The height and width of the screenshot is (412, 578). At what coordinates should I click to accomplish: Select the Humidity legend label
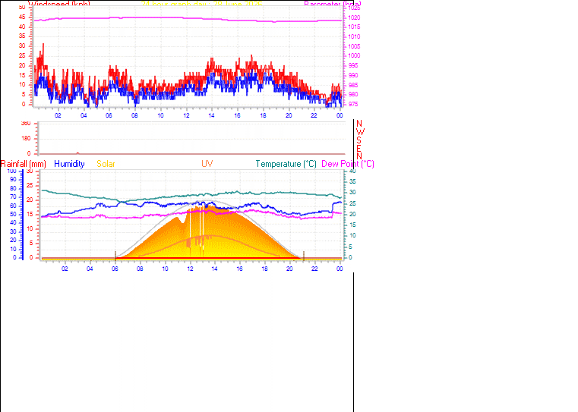(69, 164)
